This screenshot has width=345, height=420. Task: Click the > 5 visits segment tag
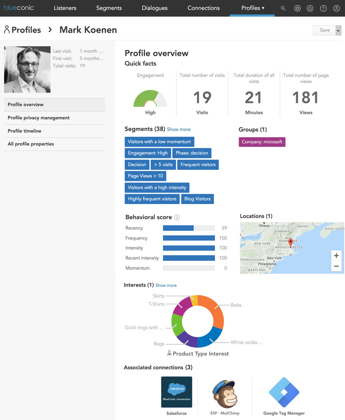pyautogui.click(x=163, y=164)
